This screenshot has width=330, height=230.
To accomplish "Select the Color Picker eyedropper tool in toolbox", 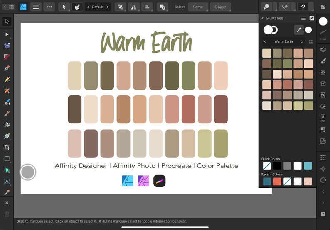I will (x=7, y=192).
